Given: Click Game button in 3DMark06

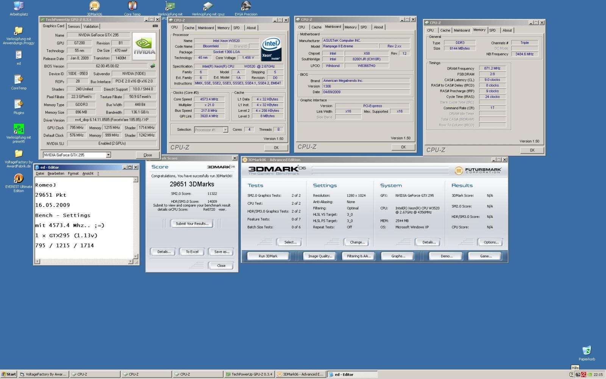Looking at the screenshot, I should click(486, 256).
